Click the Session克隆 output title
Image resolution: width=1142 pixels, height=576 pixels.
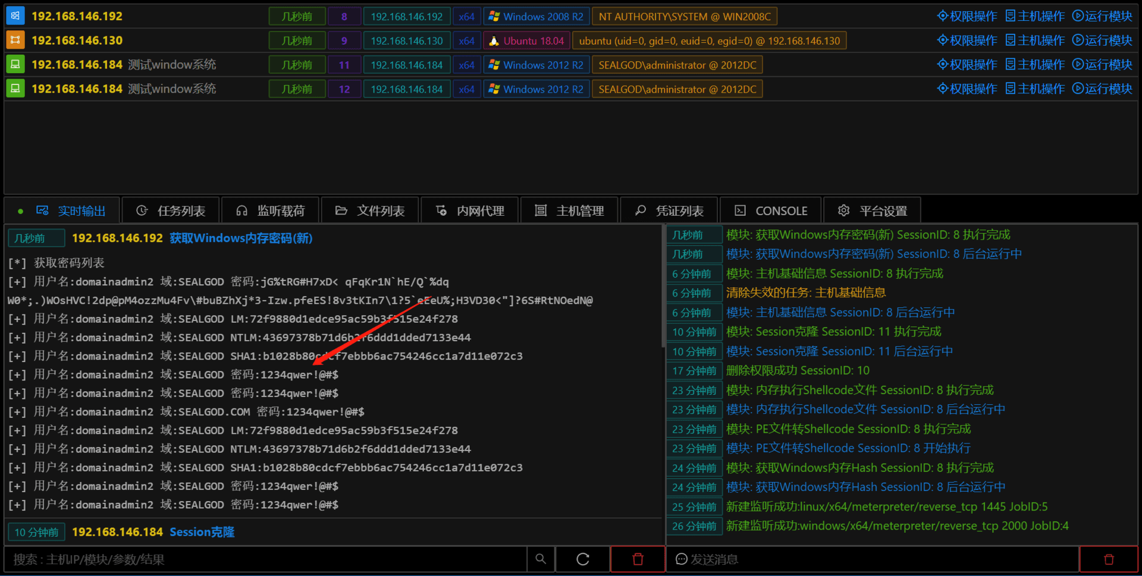[202, 531]
